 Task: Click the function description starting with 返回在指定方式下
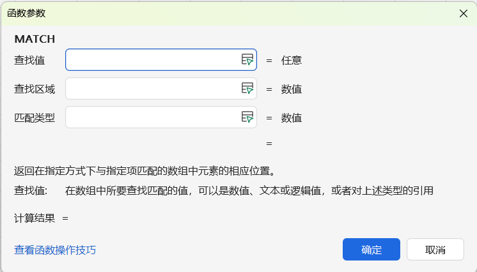145,170
